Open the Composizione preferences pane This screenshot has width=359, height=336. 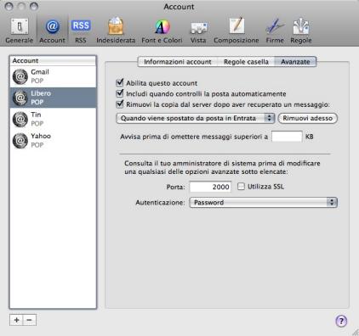click(236, 31)
